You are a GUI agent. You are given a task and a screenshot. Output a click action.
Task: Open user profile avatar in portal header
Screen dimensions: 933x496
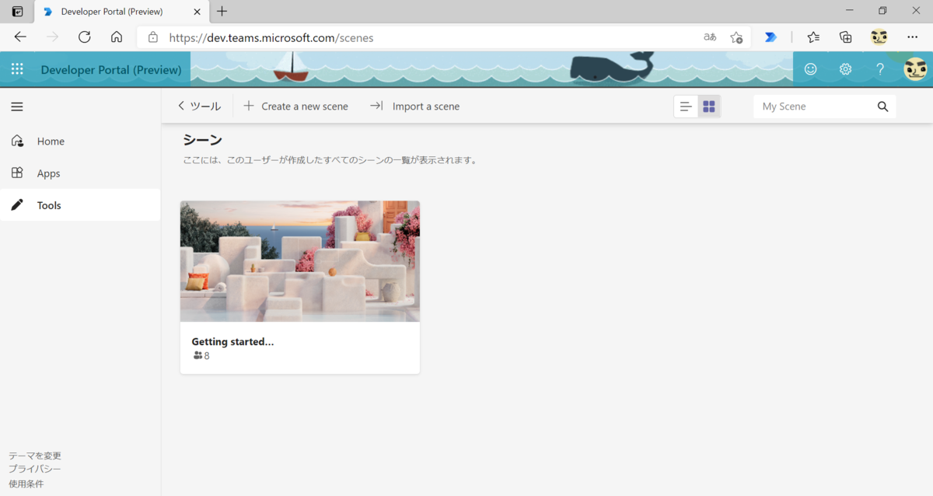click(915, 69)
